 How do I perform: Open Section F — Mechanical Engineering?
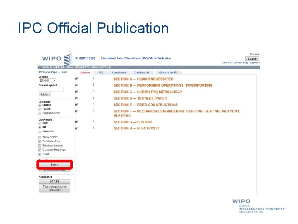pyautogui.click(x=177, y=113)
